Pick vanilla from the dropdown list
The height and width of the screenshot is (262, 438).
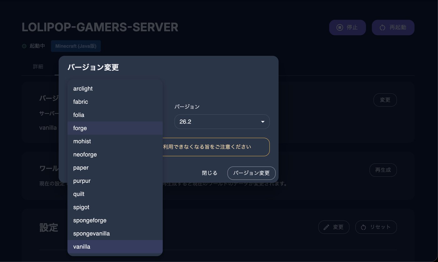coord(115,246)
